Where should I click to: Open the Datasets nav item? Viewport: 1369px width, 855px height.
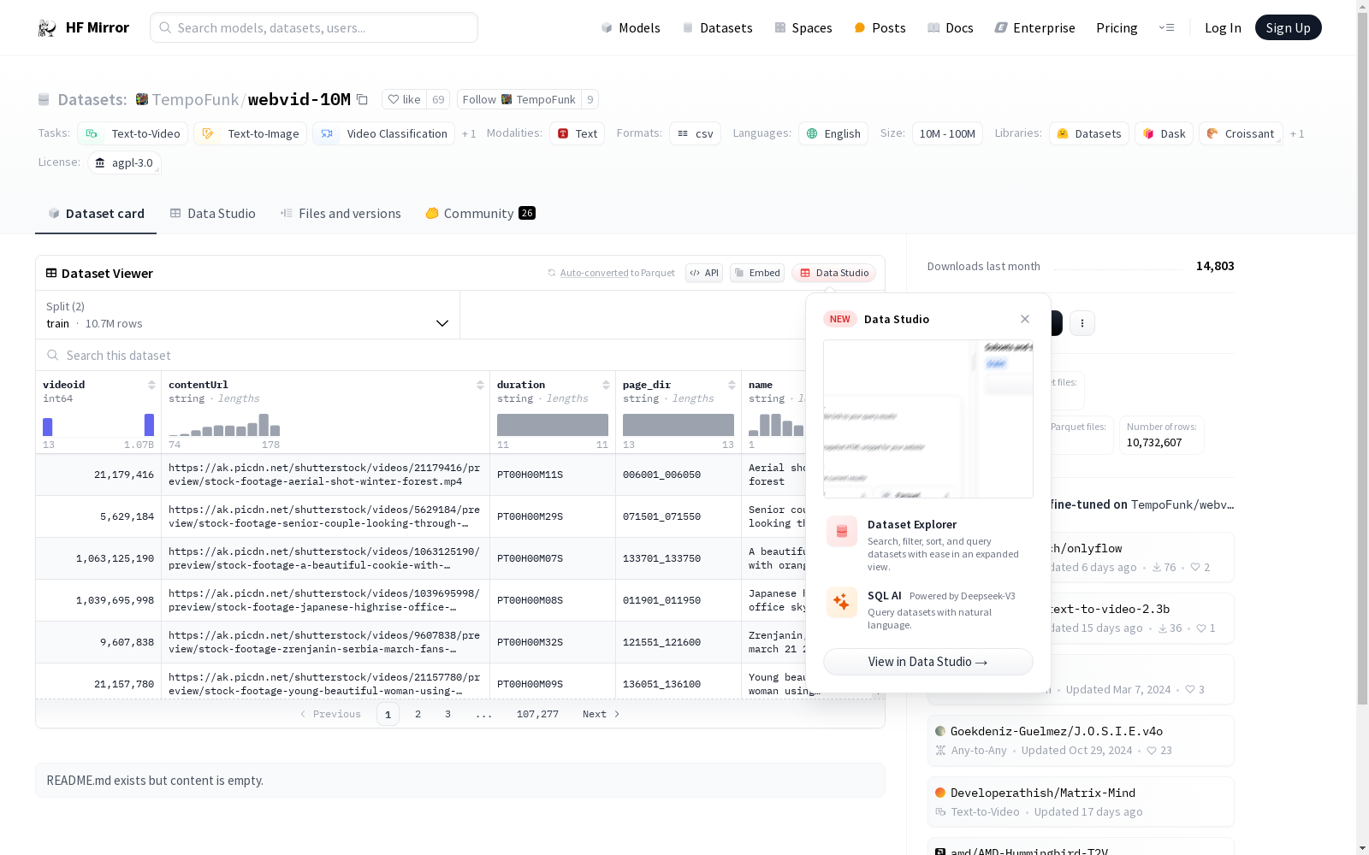[717, 28]
